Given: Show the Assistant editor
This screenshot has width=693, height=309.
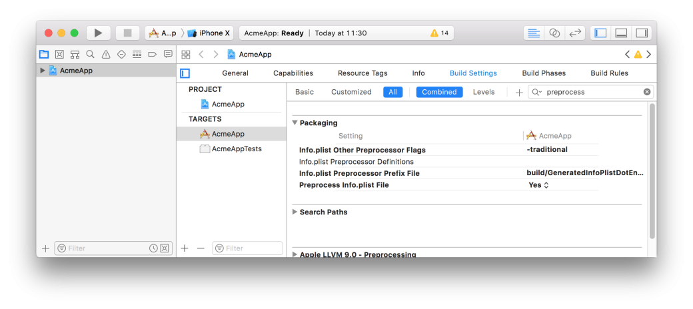Looking at the screenshot, I should click(x=554, y=33).
